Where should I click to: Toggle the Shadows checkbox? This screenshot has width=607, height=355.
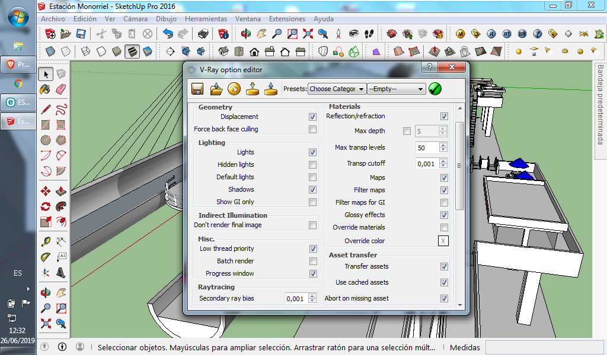pos(312,190)
